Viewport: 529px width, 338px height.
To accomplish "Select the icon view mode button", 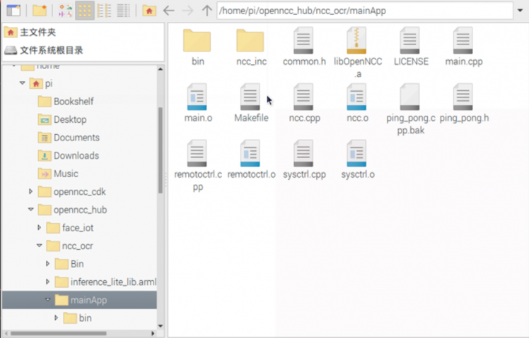I will 85,11.
